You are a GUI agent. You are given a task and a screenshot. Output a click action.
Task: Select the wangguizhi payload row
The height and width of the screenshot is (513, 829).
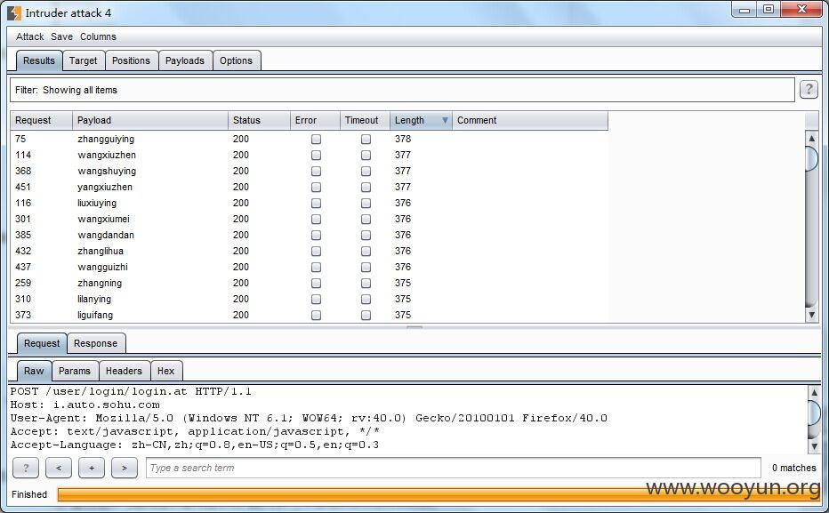point(310,267)
